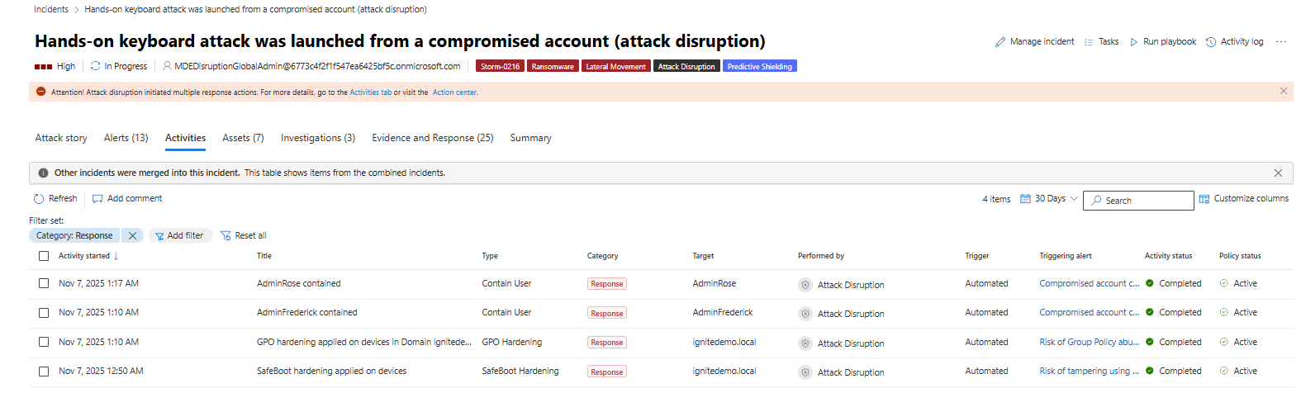Open the Evidence and Response tab
Viewport: 1301px width, 393px height.
(432, 138)
